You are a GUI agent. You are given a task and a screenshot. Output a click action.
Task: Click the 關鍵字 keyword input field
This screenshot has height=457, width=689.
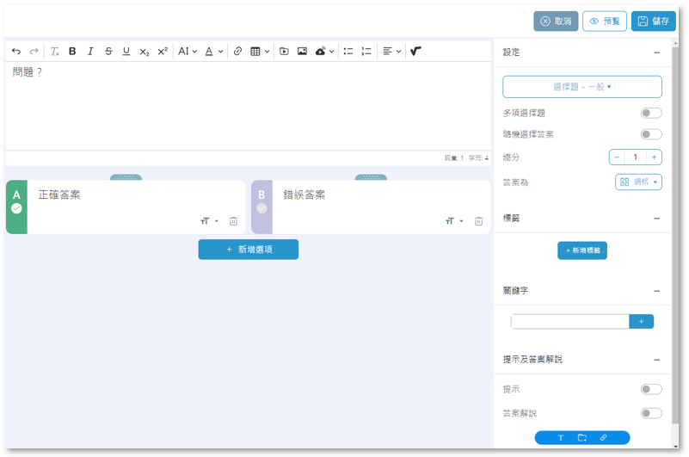[x=570, y=321]
